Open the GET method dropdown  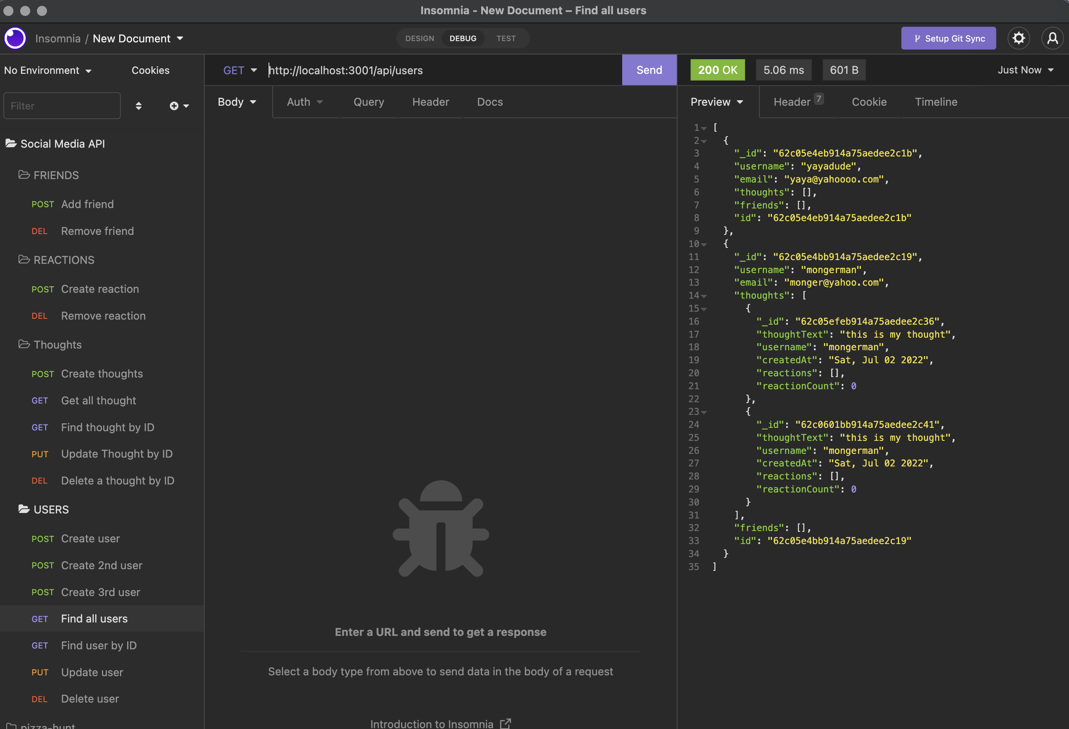(x=240, y=70)
